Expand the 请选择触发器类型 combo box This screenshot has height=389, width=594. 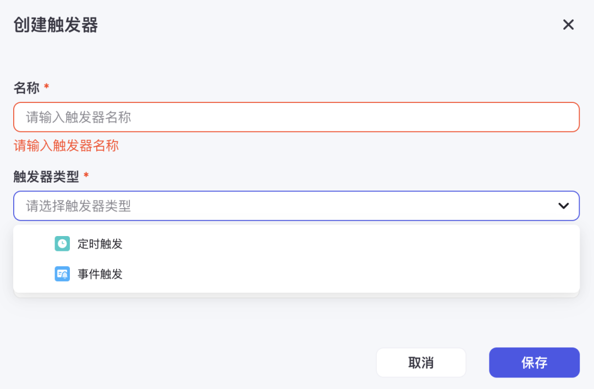pos(297,206)
